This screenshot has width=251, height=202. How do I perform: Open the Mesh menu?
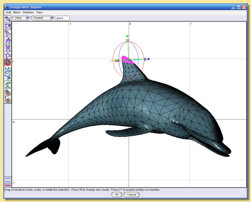tap(17, 12)
